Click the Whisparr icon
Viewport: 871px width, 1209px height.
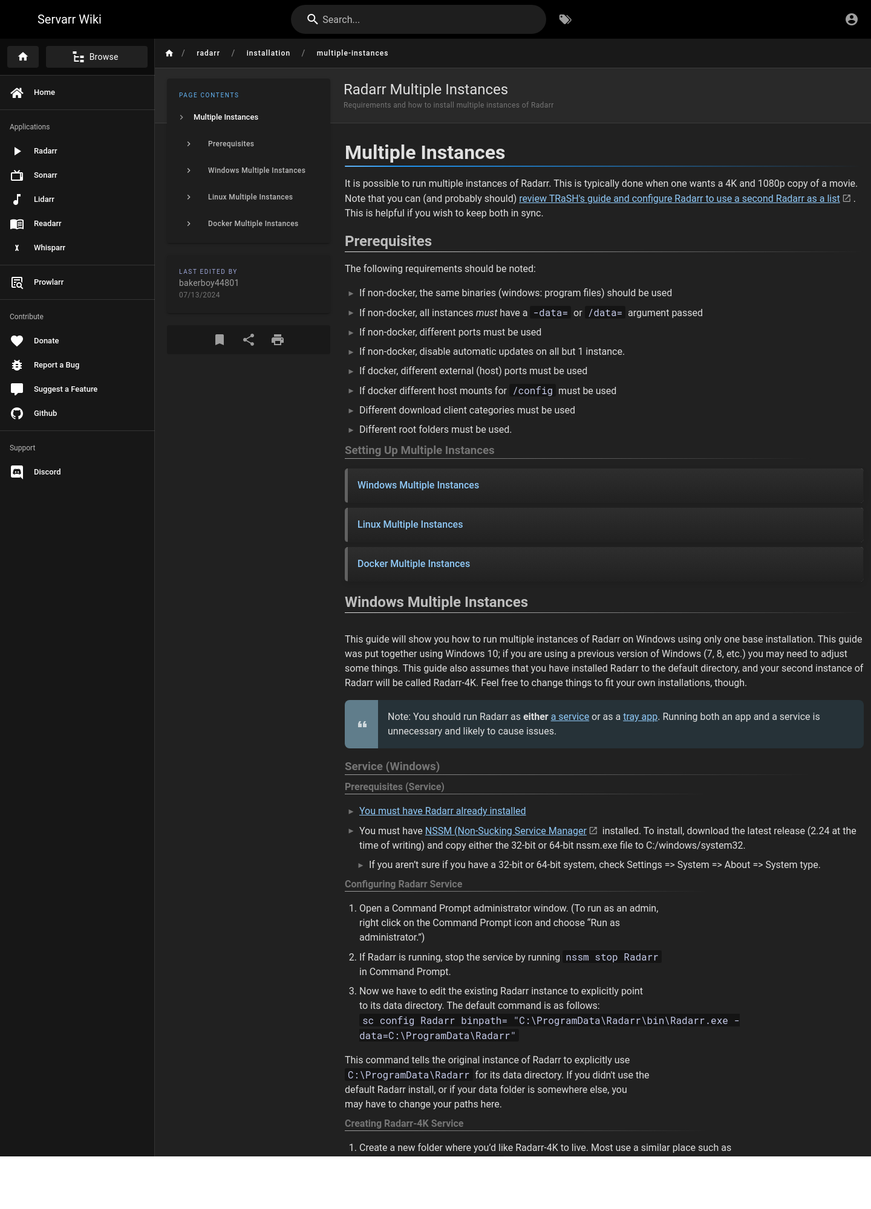(17, 248)
